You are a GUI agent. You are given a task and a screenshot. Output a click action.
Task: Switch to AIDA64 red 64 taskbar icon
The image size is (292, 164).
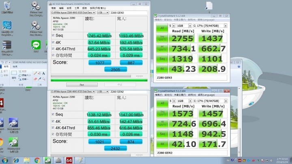[69, 160]
